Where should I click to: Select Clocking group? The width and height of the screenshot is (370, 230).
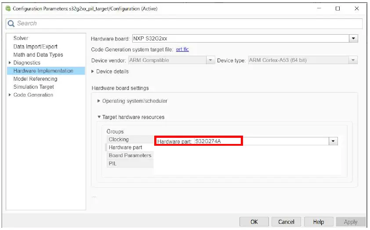(130, 139)
